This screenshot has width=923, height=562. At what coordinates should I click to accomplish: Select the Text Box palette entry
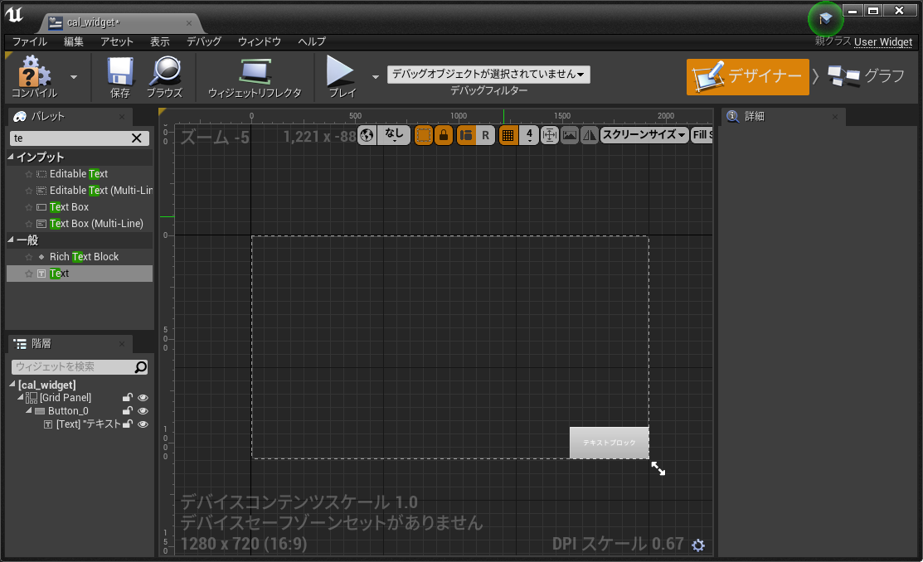tap(69, 207)
